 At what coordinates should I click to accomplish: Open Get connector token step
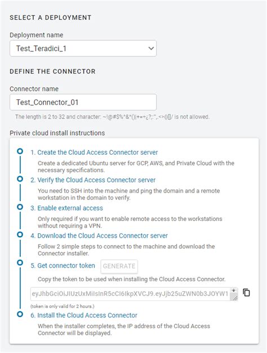[x=63, y=265]
